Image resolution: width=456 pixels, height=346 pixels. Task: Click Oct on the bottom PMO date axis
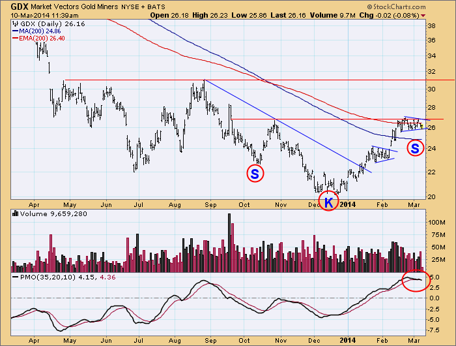244,341
